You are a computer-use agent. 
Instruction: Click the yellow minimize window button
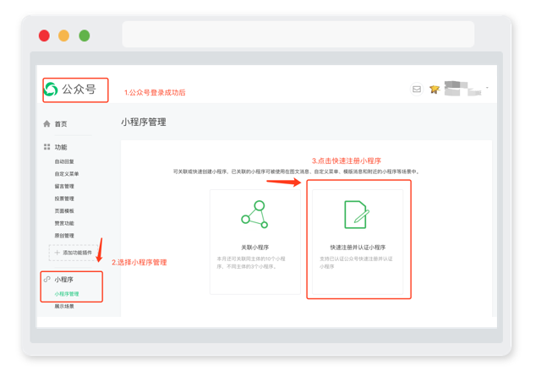point(64,35)
